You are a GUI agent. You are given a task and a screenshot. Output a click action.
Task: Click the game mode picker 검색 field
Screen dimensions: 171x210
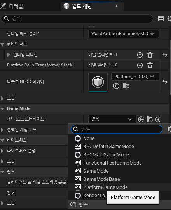tap(117, 129)
